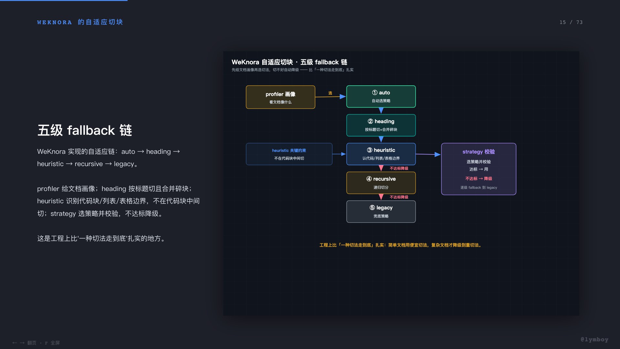
Task: Click the "@lymboy" author handle
Action: coord(594,339)
